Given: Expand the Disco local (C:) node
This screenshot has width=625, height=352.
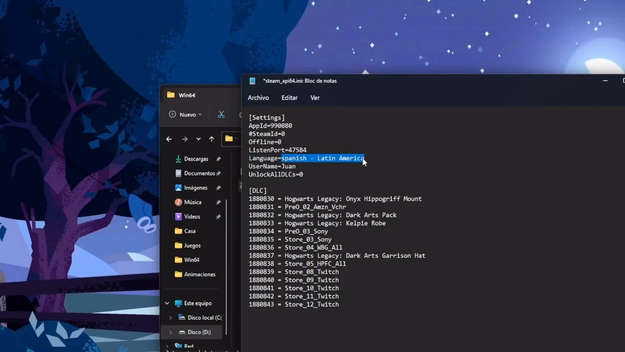Looking at the screenshot, I should (170, 318).
